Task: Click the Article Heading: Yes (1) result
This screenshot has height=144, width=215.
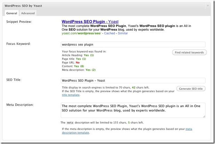Action: pyautogui.click(x=78, y=55)
